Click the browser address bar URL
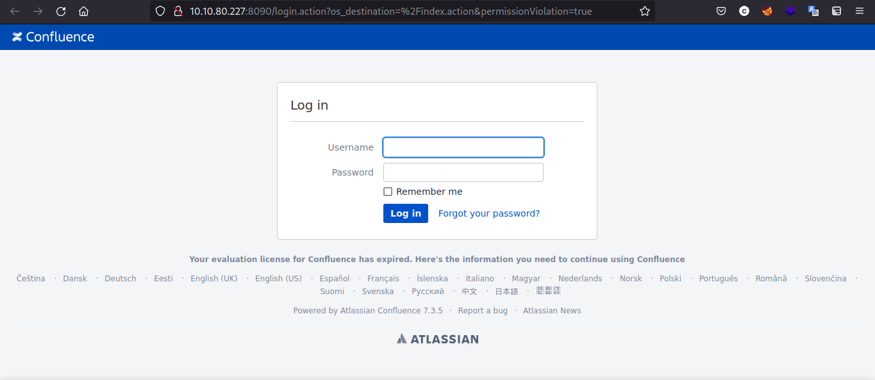This screenshot has height=380, width=875. [390, 11]
